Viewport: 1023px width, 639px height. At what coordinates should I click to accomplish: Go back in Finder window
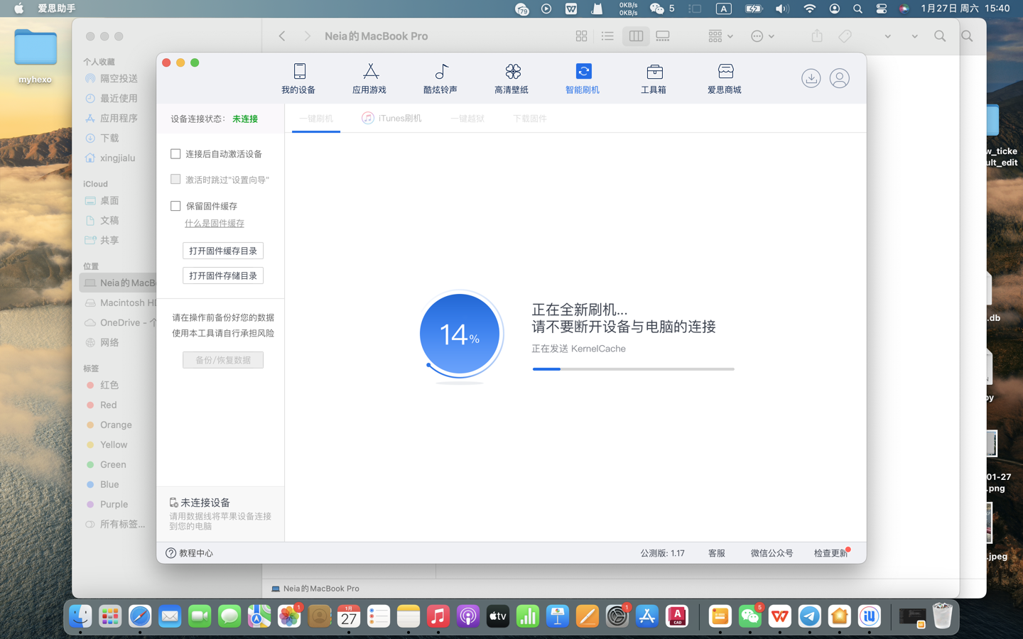coord(282,36)
